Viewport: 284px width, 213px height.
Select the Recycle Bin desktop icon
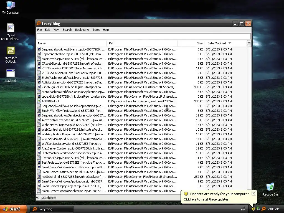[270, 189]
